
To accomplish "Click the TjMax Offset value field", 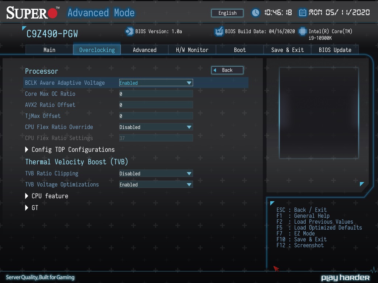I will (156, 116).
